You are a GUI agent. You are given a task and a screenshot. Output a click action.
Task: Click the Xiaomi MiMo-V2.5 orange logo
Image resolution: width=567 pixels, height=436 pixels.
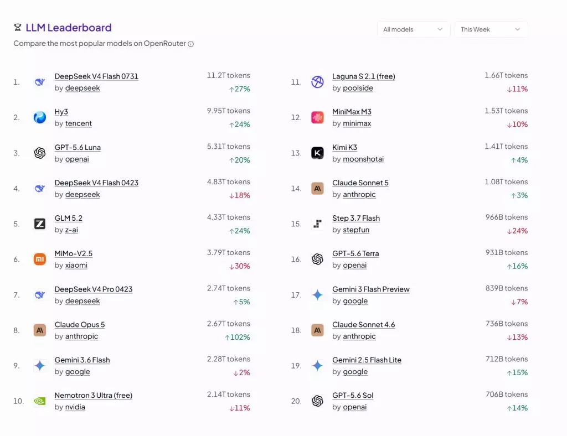point(40,259)
